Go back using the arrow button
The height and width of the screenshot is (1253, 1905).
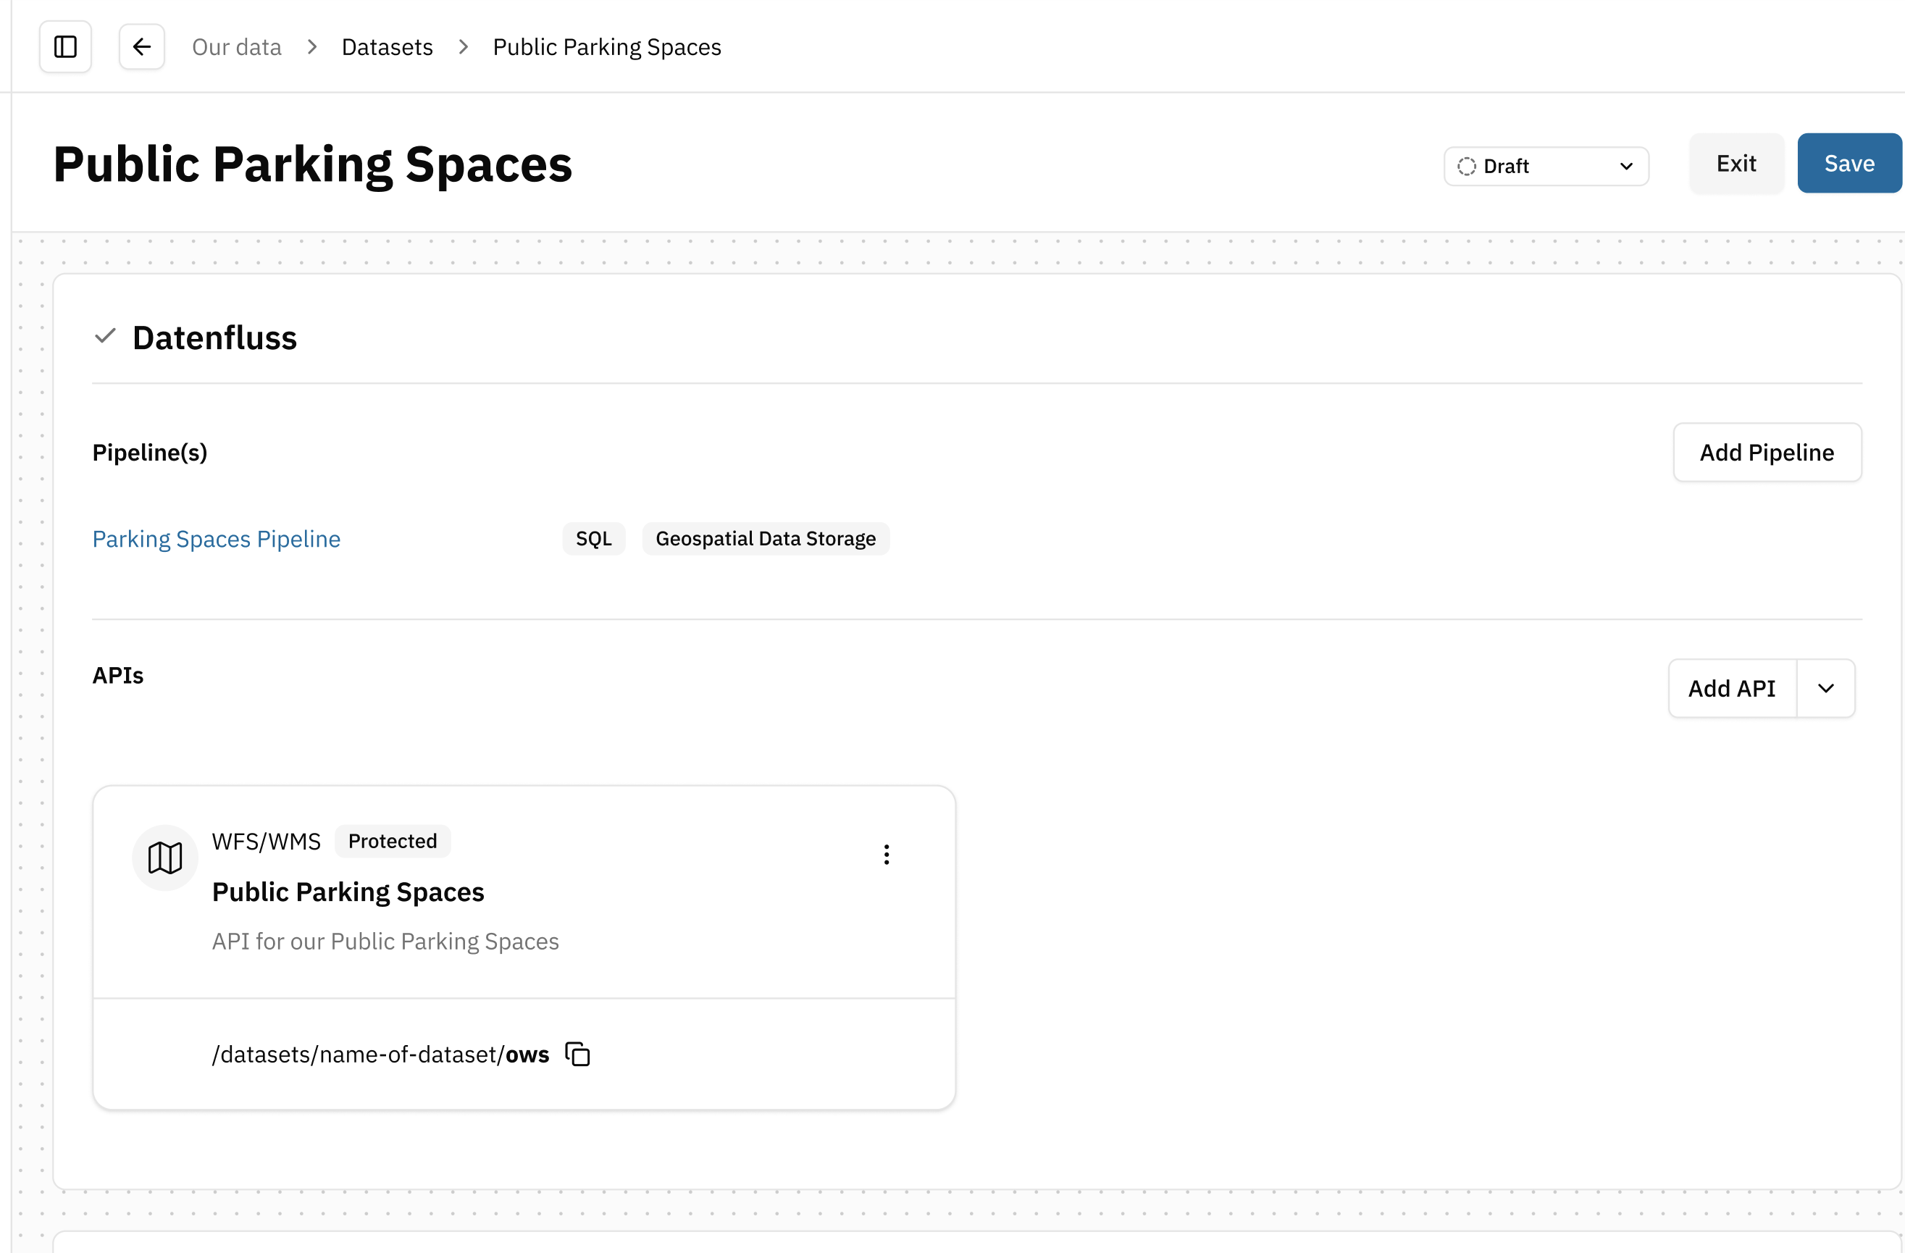(142, 47)
